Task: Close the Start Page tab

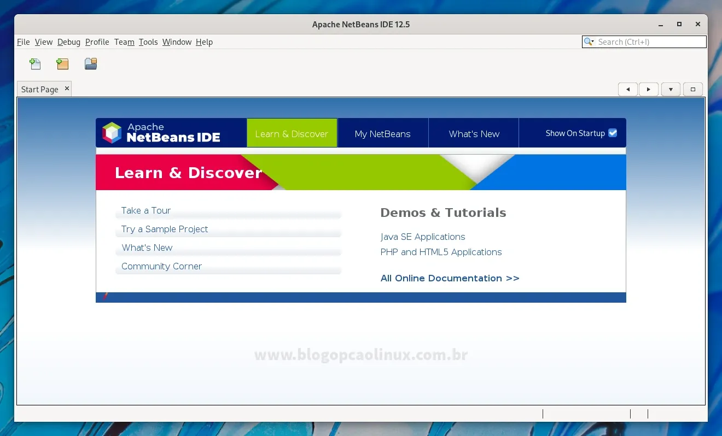Action: [x=67, y=89]
